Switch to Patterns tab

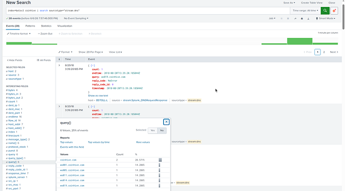click(x=30, y=26)
